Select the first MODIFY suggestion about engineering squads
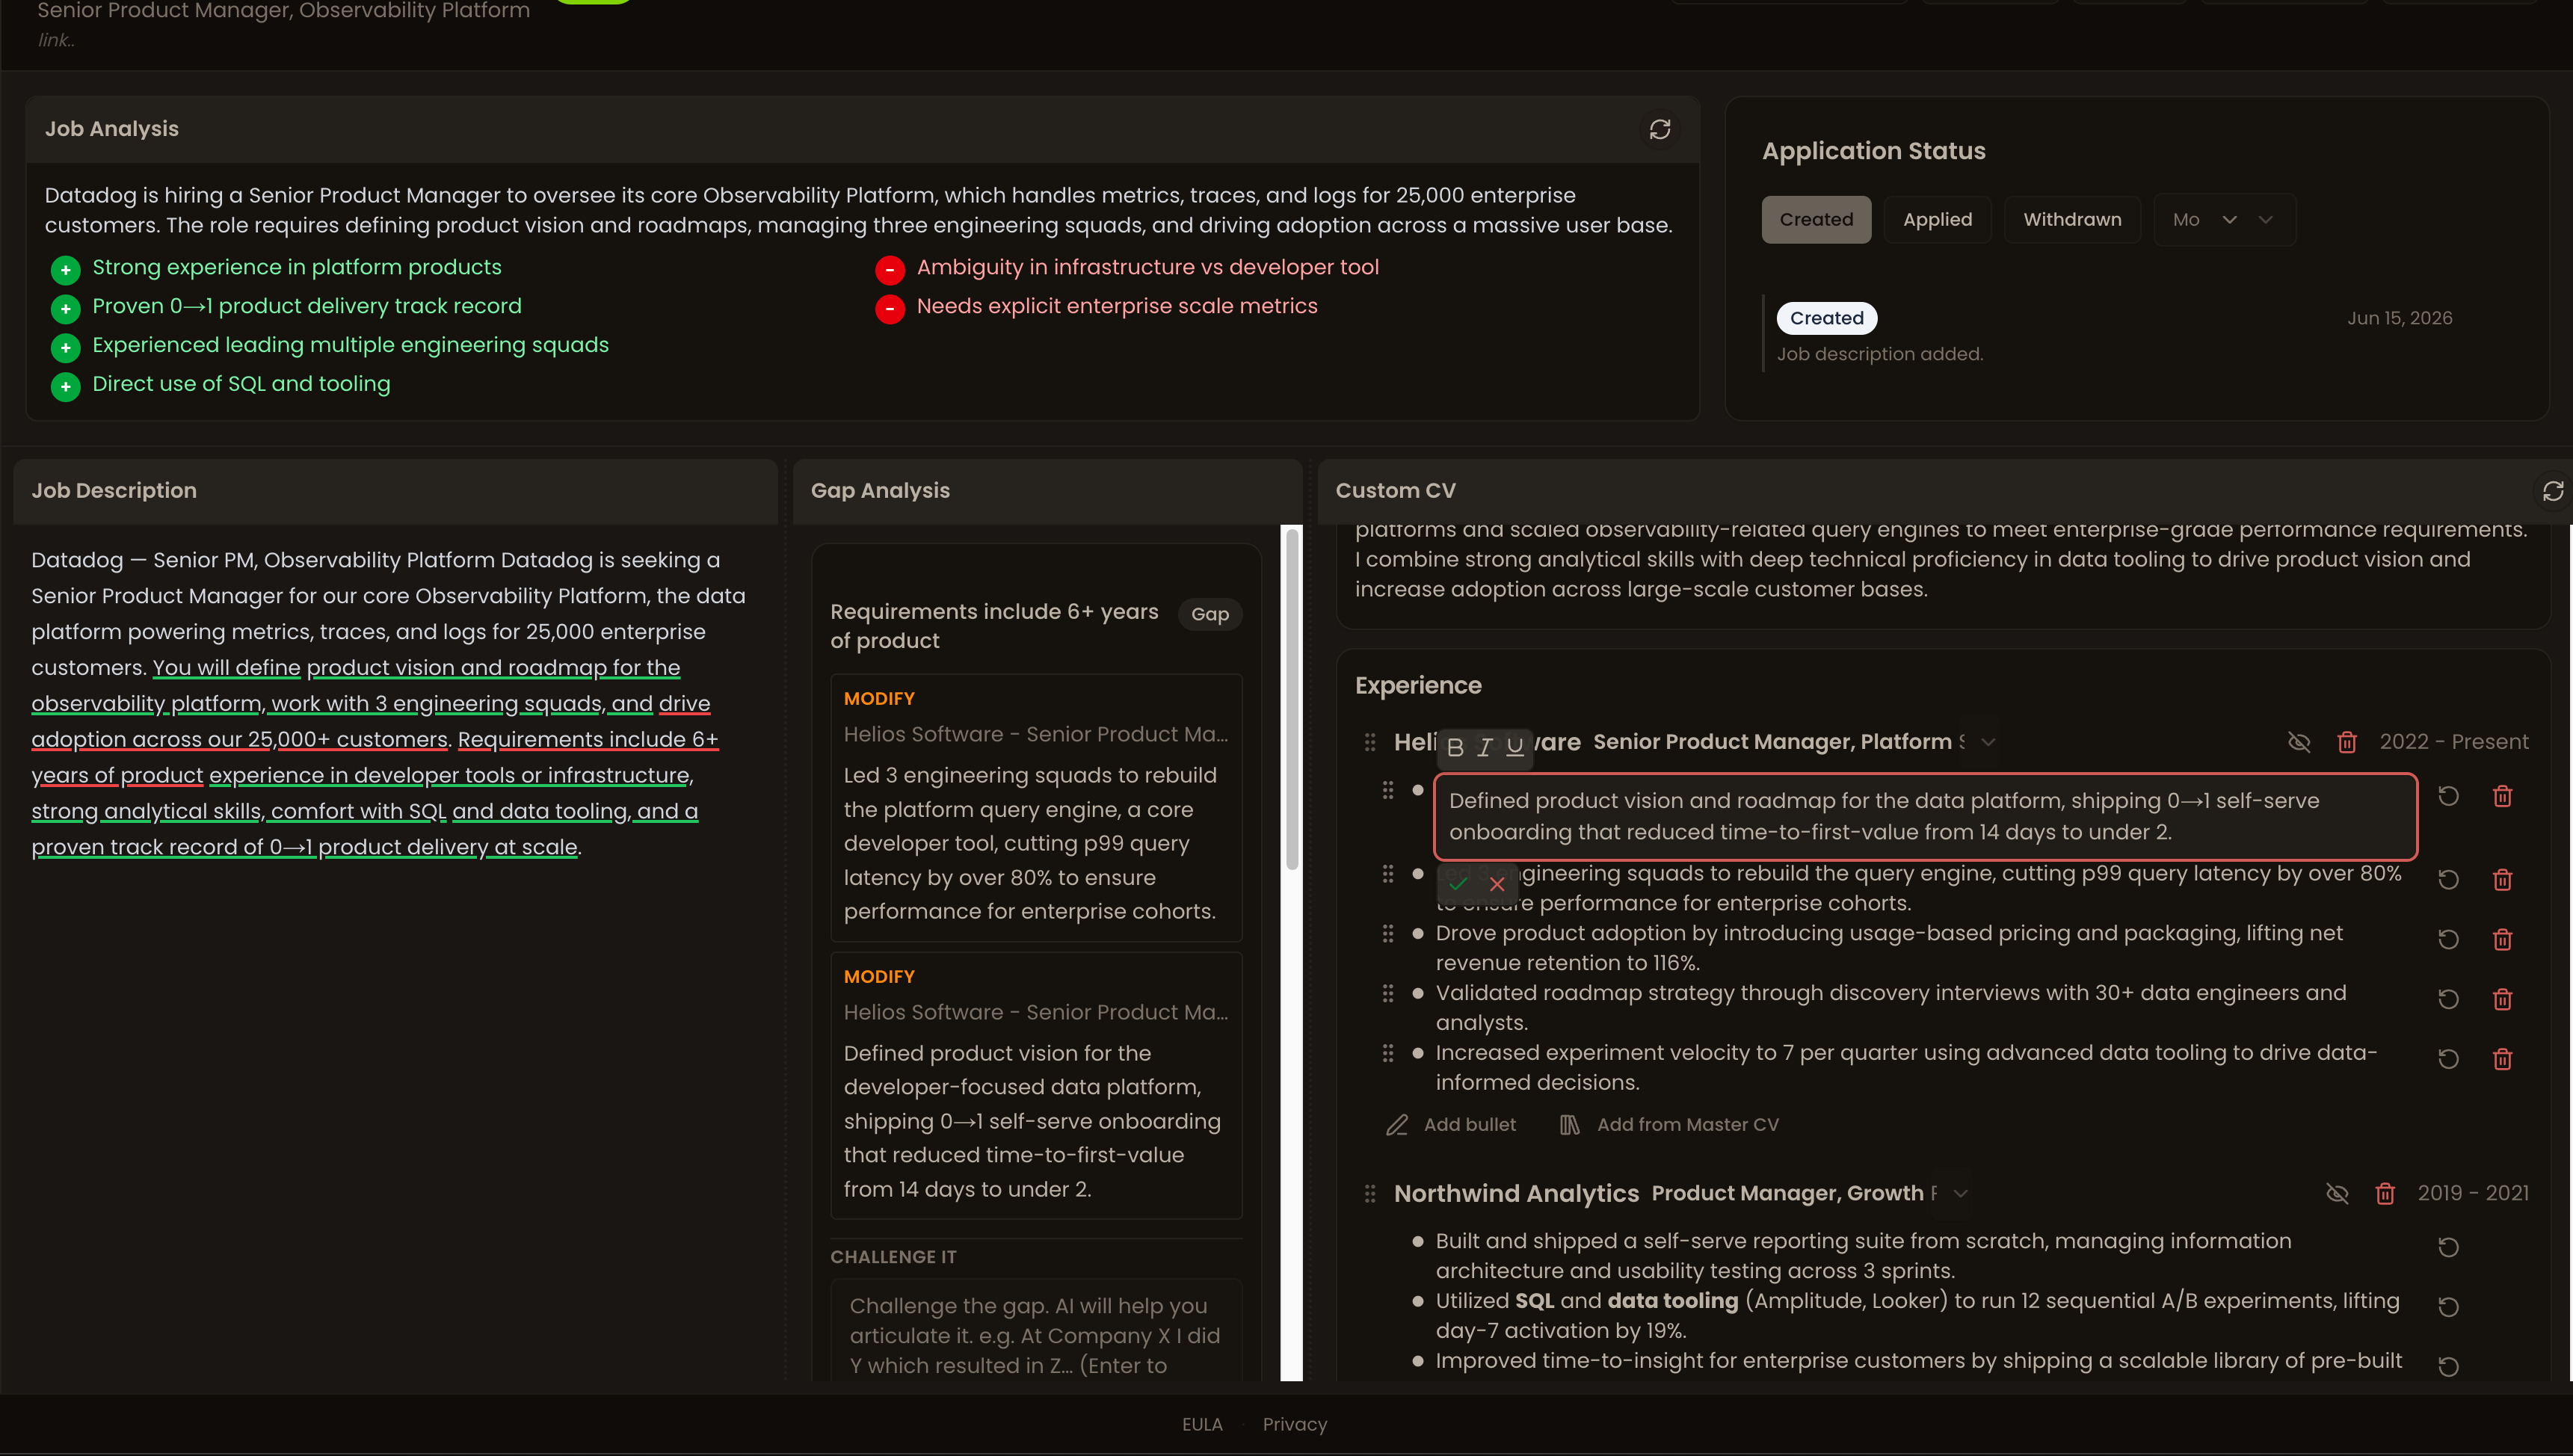Viewport: 2573px width, 1456px height. pyautogui.click(x=1036, y=808)
